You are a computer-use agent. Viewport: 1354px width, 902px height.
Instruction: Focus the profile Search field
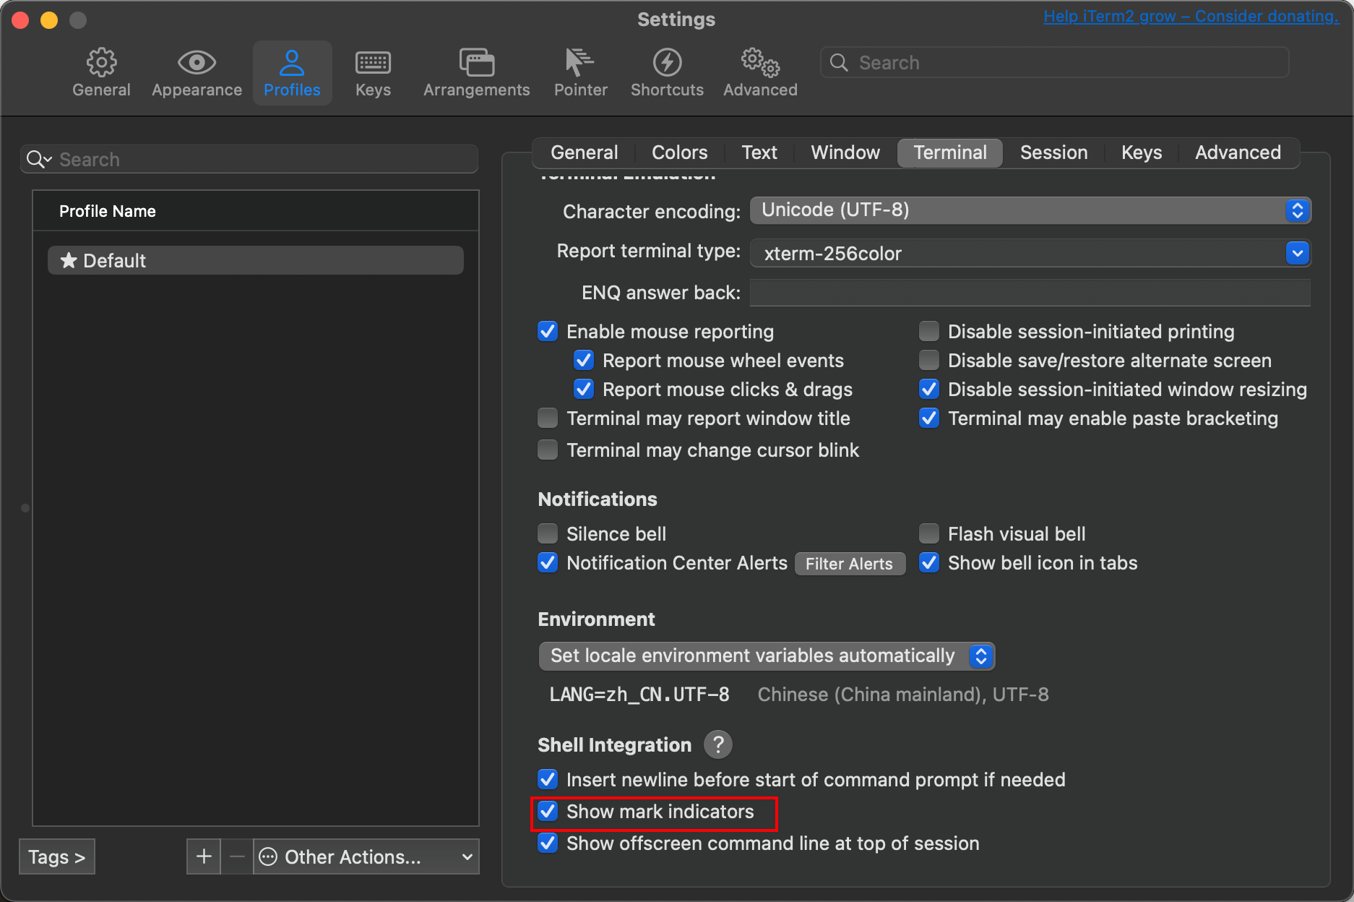(x=249, y=159)
